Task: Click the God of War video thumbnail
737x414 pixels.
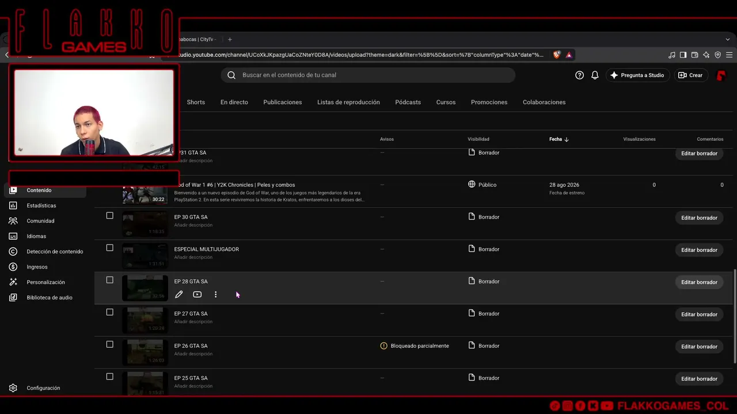Action: point(145,194)
